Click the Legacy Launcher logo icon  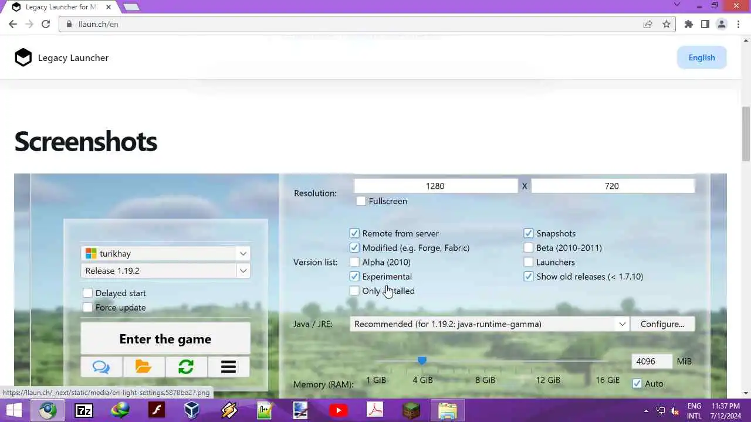point(23,57)
